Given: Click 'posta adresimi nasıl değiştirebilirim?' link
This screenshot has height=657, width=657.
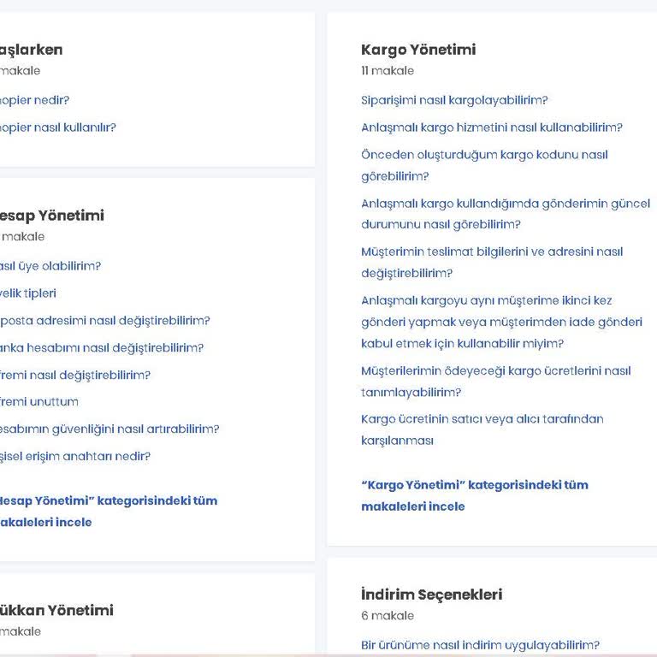Looking at the screenshot, I should pos(104,321).
